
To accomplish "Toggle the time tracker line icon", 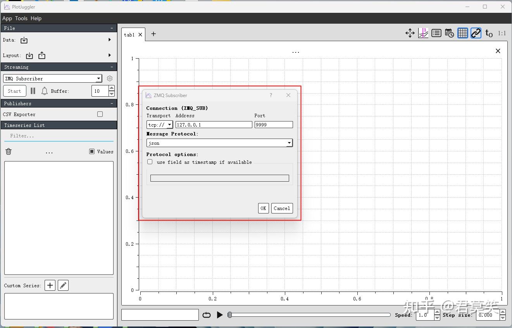I will 423,33.
